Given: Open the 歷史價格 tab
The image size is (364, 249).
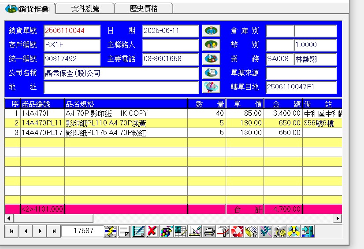Looking at the screenshot, I should 144,8.
